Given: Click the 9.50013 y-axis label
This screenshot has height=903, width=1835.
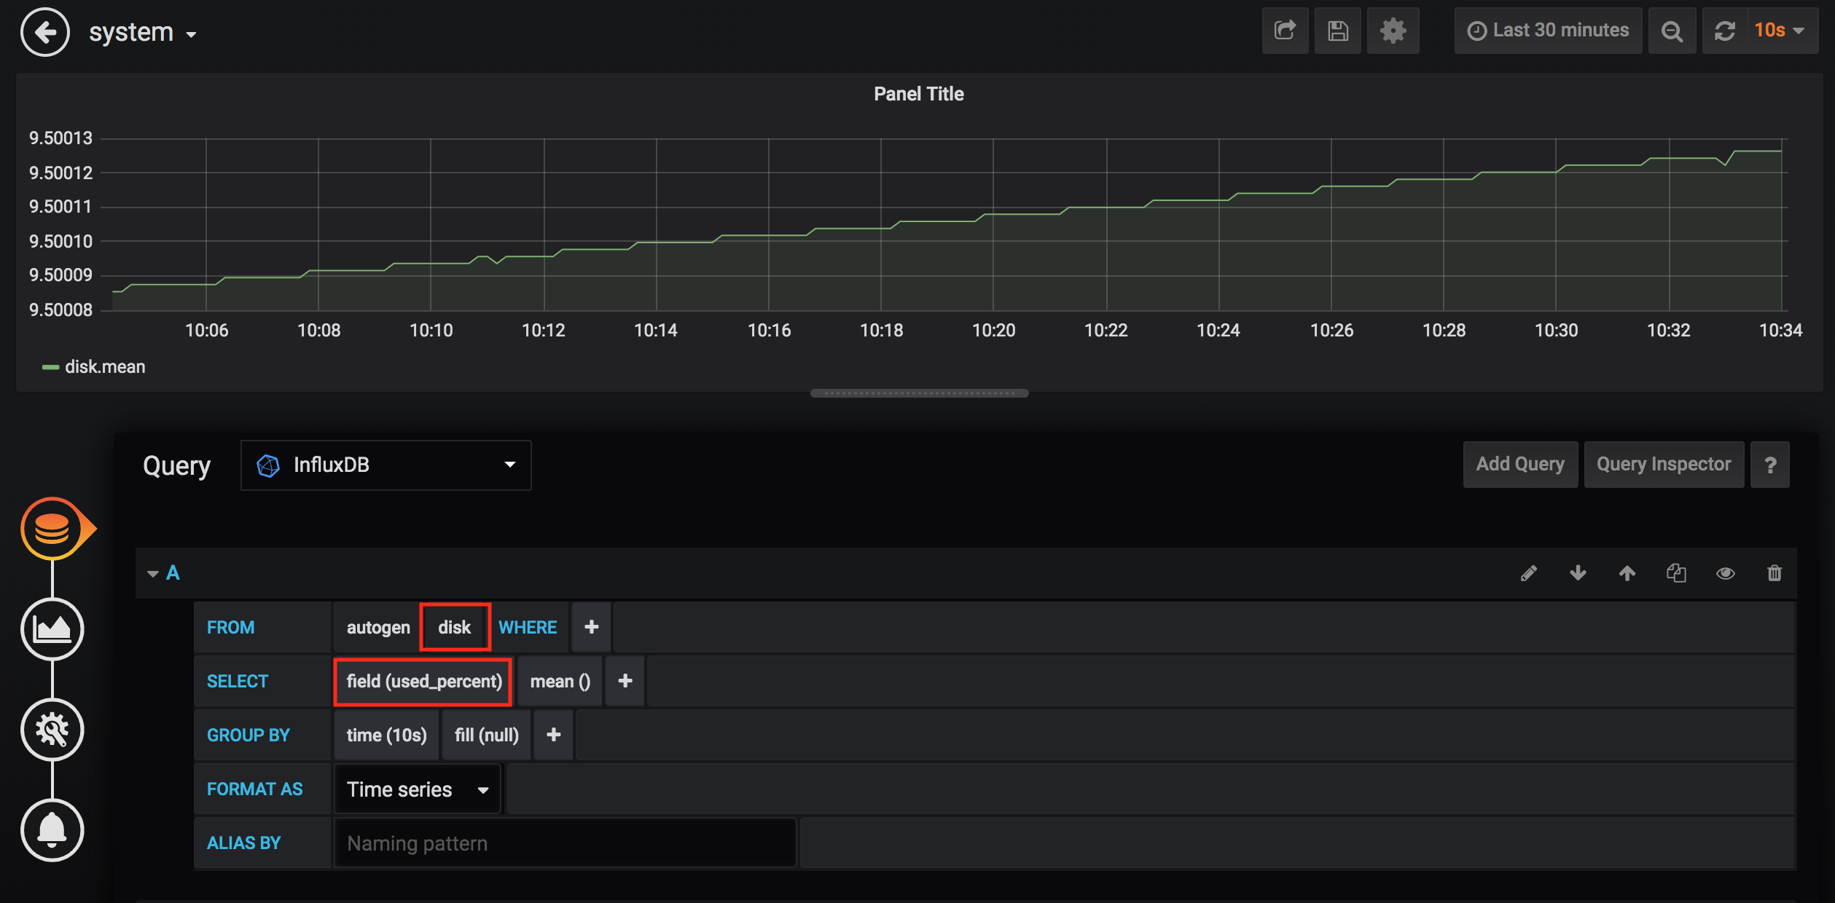Looking at the screenshot, I should (x=60, y=138).
